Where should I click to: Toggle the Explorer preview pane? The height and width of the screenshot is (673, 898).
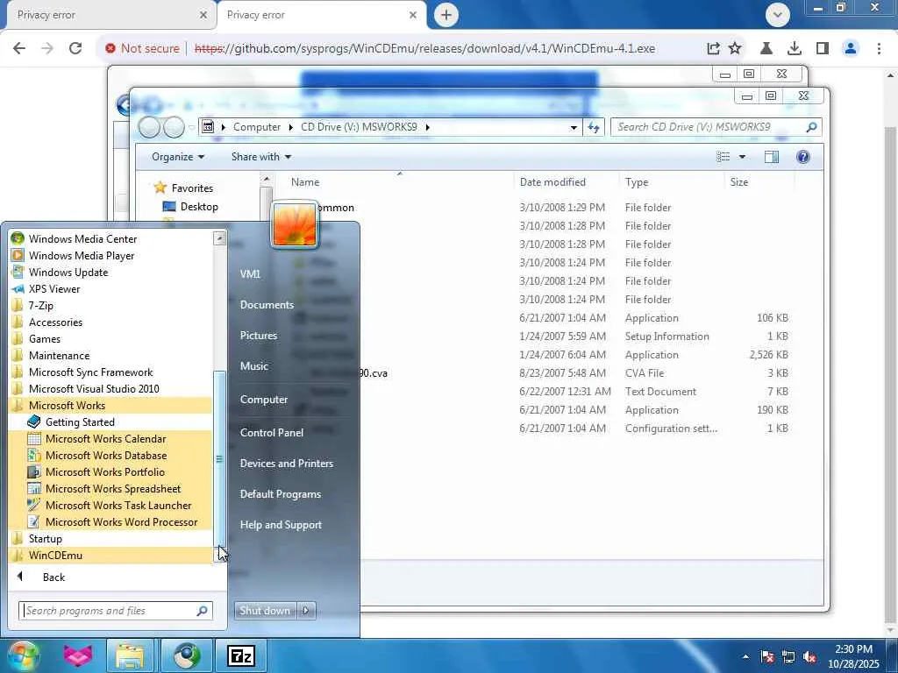pyautogui.click(x=772, y=157)
